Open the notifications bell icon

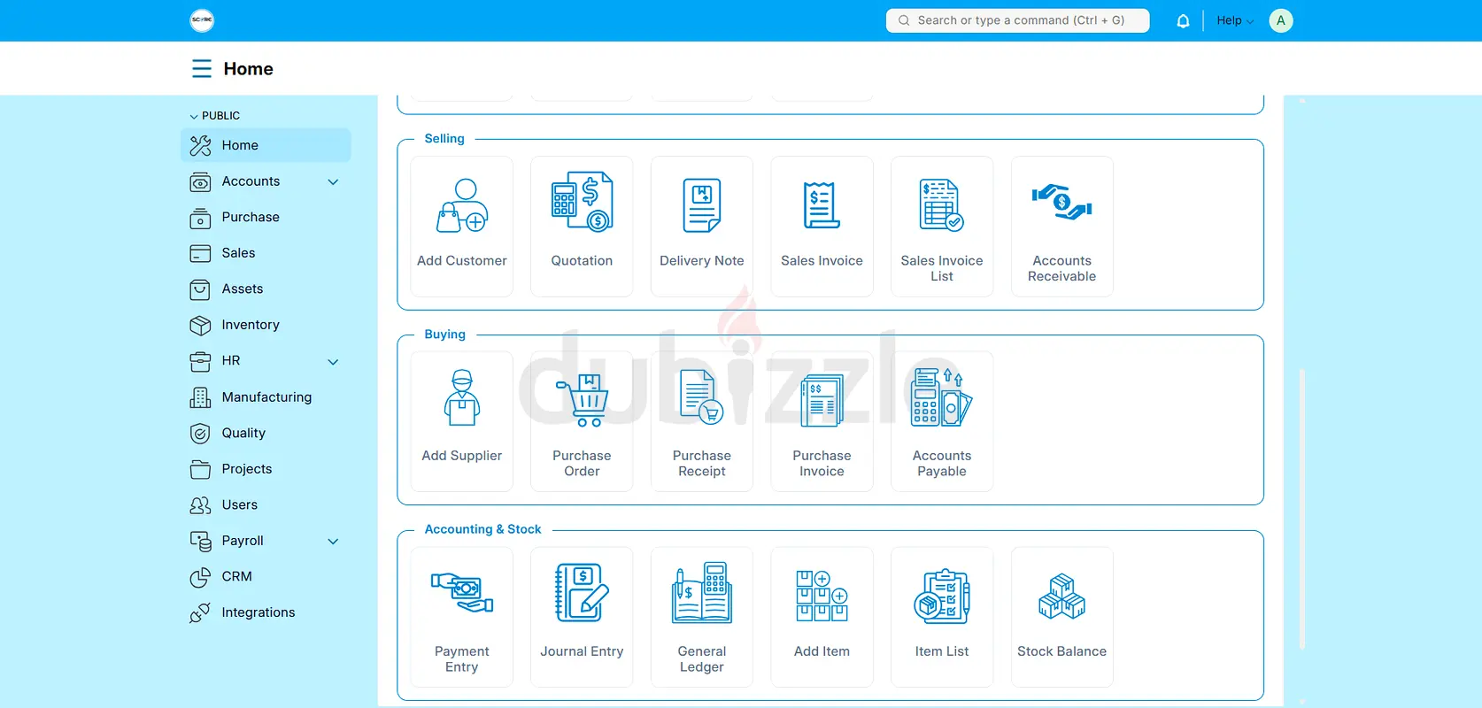(1183, 21)
